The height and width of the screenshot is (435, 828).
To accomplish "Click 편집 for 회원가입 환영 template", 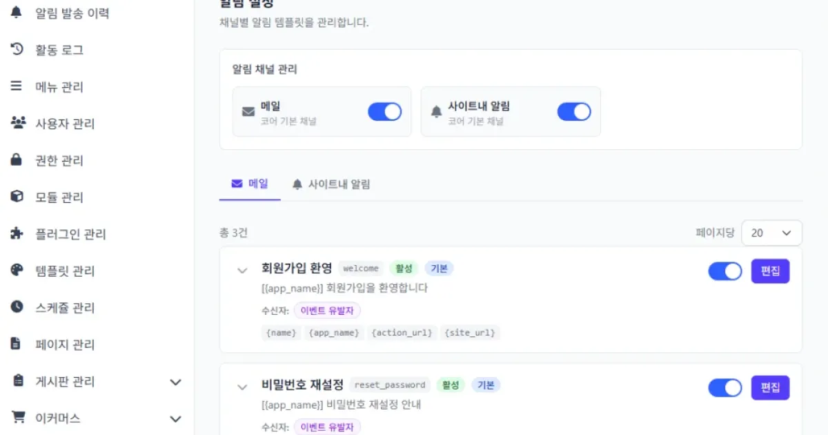I will click(x=770, y=271).
